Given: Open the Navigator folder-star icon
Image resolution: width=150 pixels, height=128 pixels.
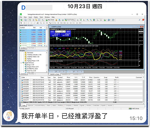Looking at the screenshot, I should click(36, 20).
